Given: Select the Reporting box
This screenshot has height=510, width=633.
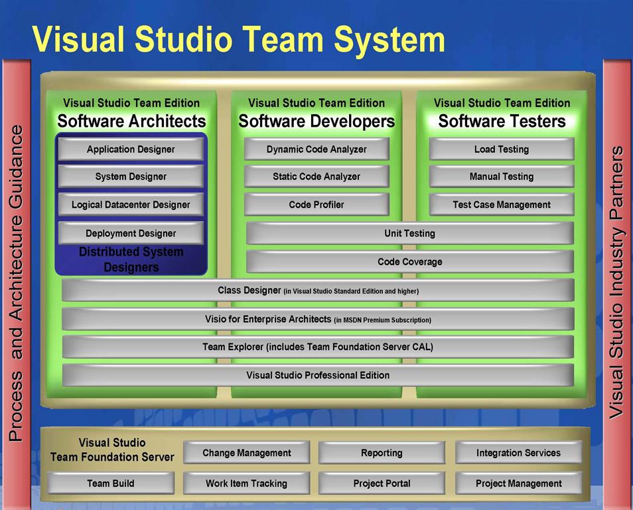Looking at the screenshot, I should click(382, 453).
